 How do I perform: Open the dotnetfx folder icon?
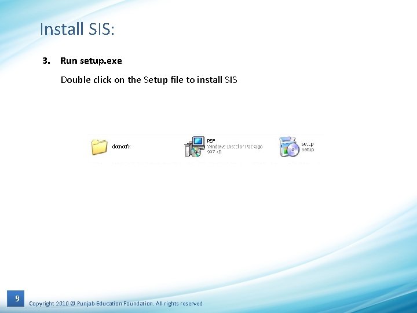pos(100,147)
